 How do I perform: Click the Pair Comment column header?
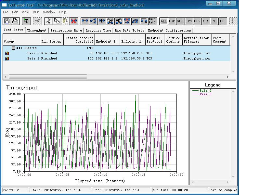tap(220, 39)
